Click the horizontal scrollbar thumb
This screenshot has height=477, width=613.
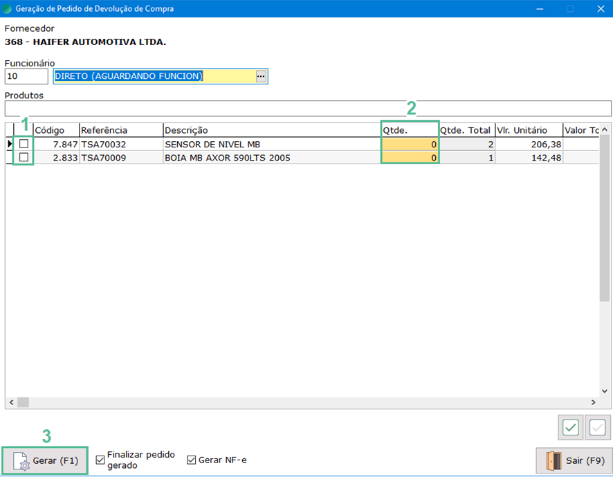pos(24,402)
